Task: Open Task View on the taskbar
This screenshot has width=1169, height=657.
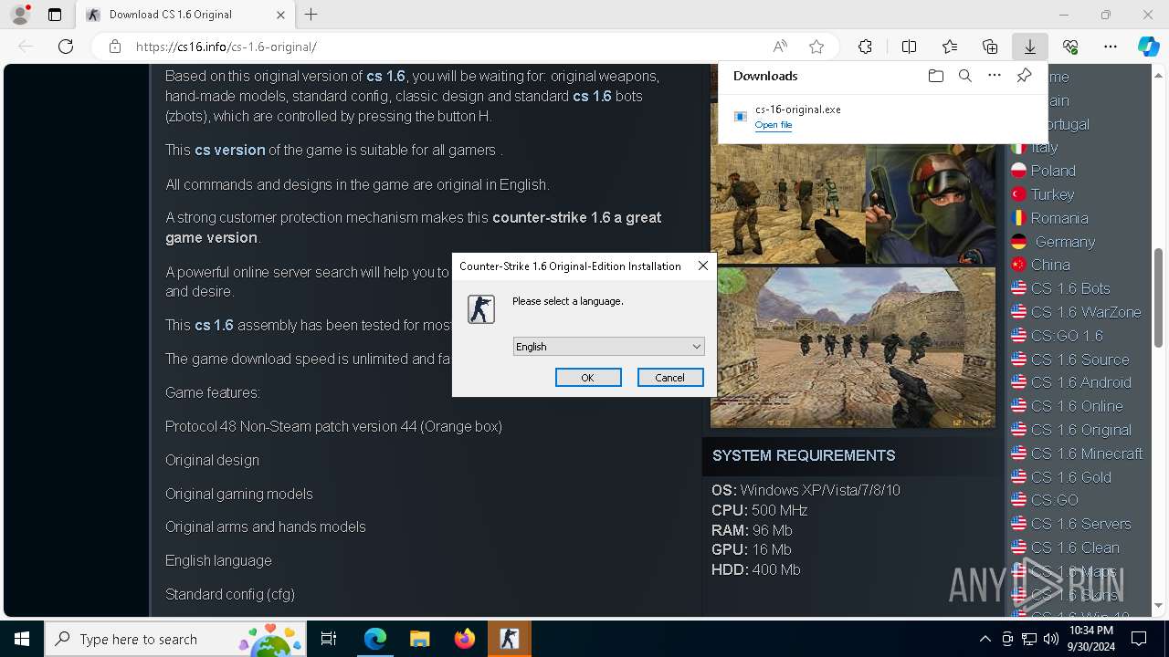Action: [x=329, y=639]
